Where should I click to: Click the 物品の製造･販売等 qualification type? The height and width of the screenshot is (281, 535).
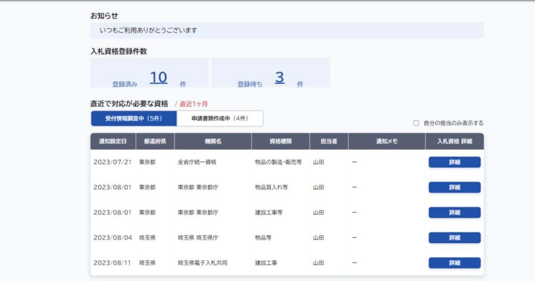278,162
